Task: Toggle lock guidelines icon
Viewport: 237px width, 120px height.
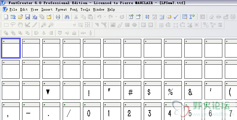Action: [190, 25]
